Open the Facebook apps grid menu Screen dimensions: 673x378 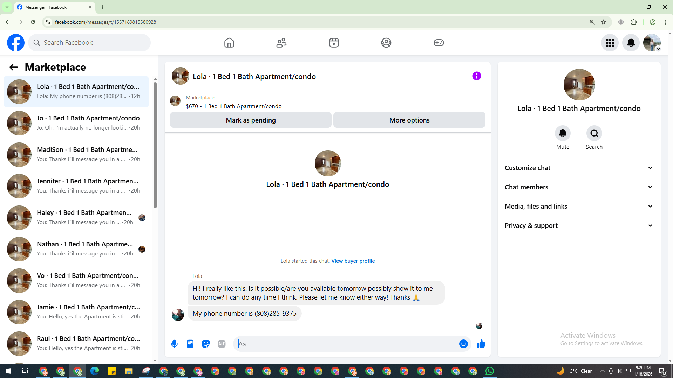[x=610, y=43]
